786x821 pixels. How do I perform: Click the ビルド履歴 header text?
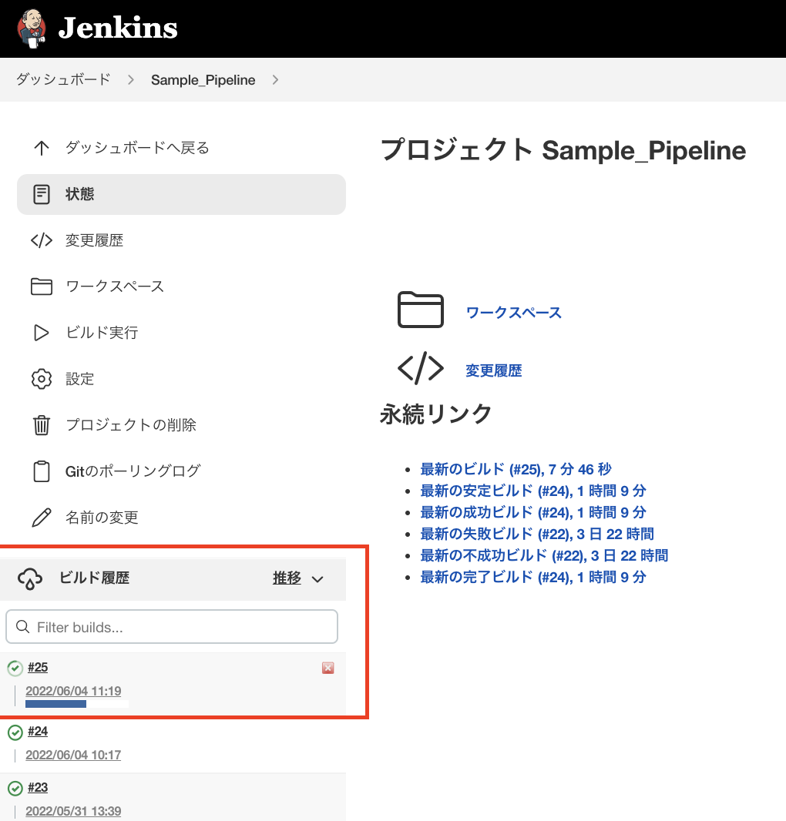[x=94, y=578]
